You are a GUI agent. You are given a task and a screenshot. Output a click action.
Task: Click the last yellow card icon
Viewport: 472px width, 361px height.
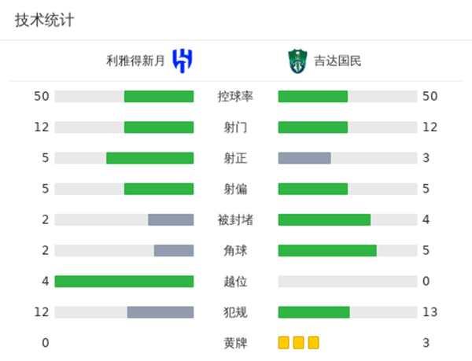pos(314,343)
